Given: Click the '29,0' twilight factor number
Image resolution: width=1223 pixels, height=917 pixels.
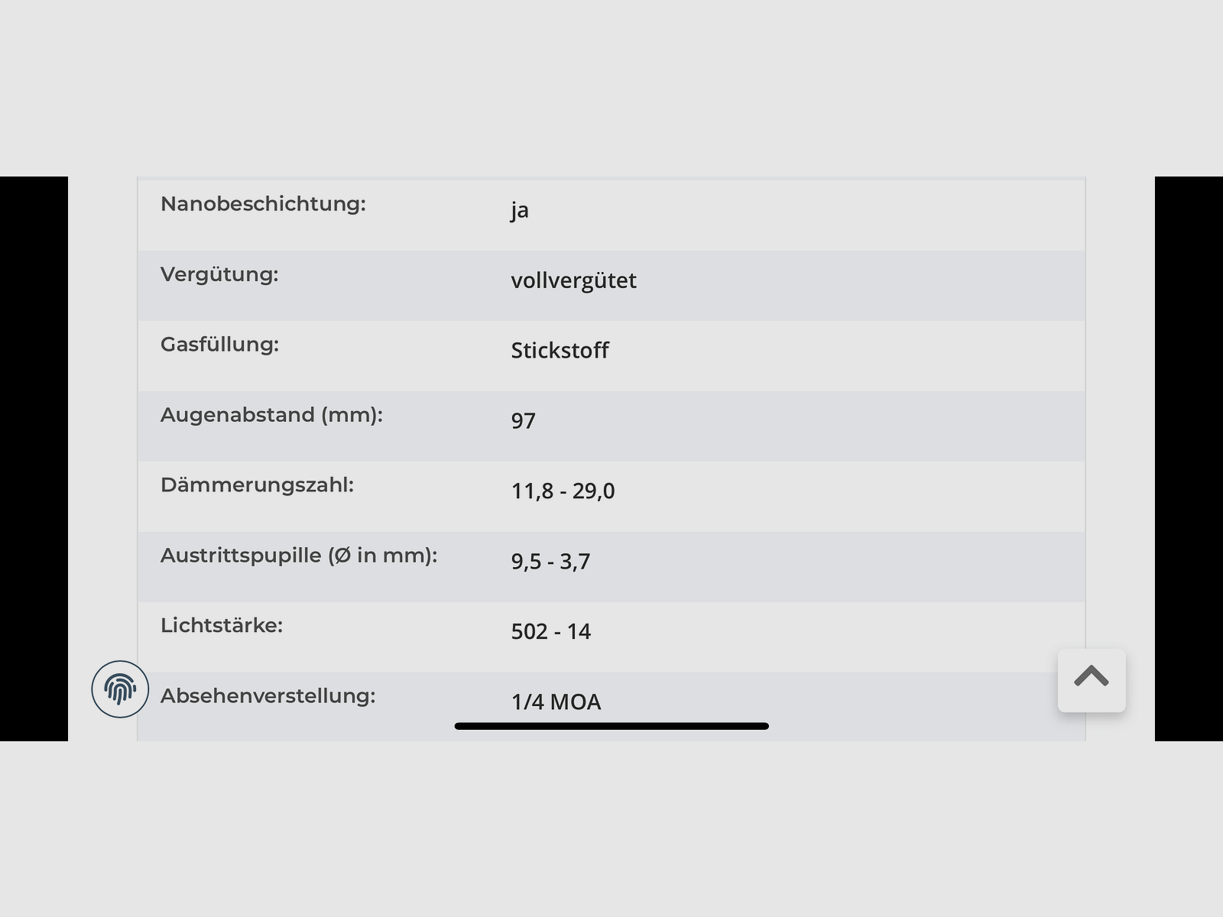Looking at the screenshot, I should point(594,491).
